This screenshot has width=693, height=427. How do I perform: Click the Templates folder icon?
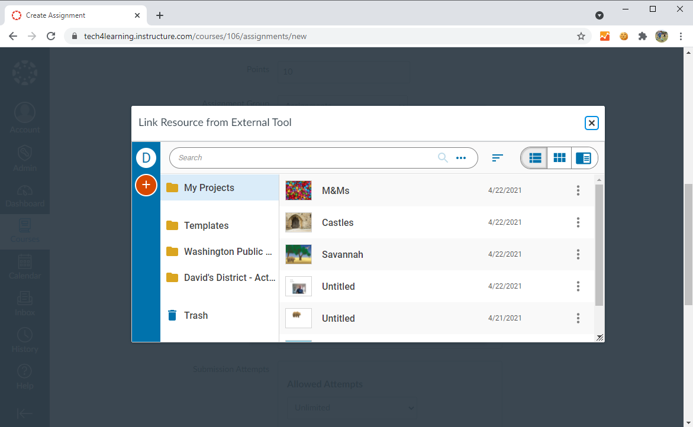[x=172, y=226]
